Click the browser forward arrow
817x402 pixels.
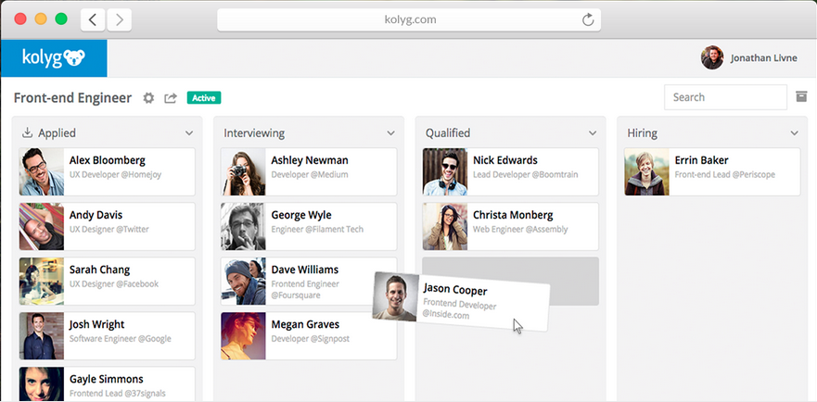[120, 19]
